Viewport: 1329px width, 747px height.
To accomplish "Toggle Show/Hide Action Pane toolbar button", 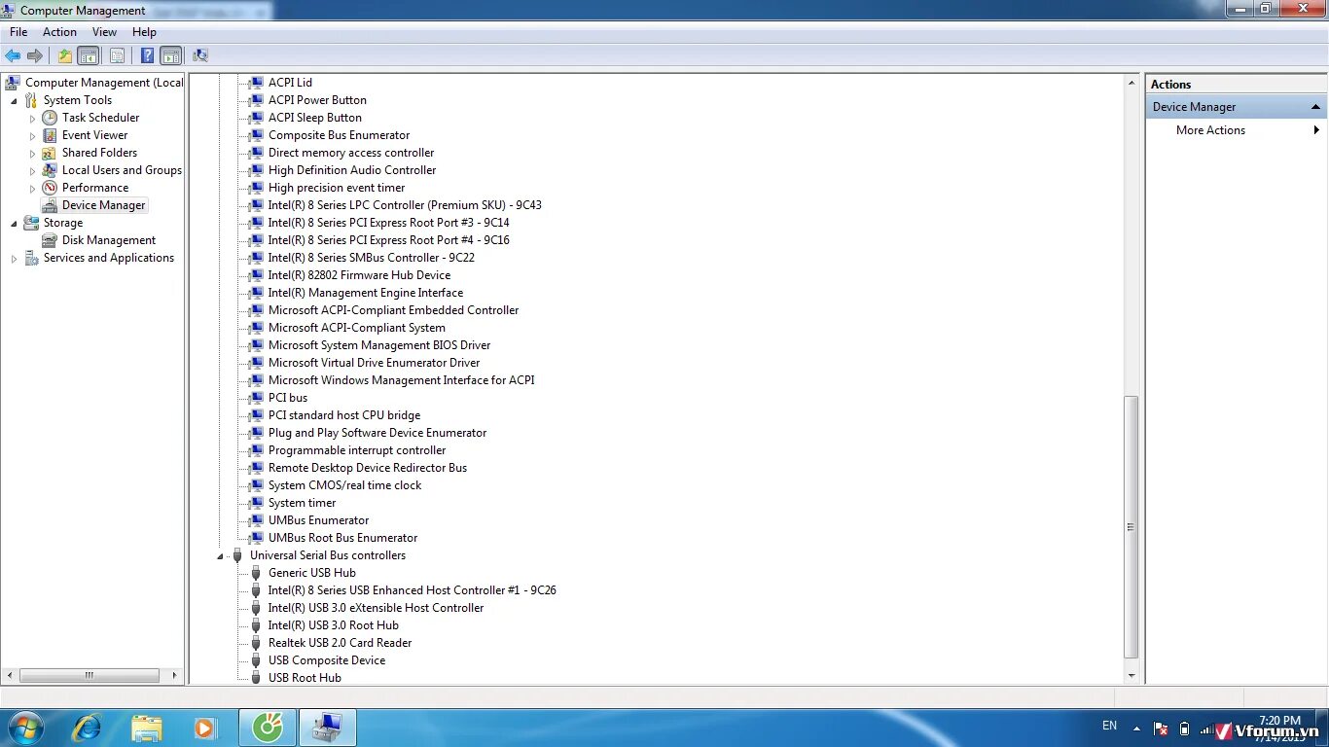I will pos(171,55).
